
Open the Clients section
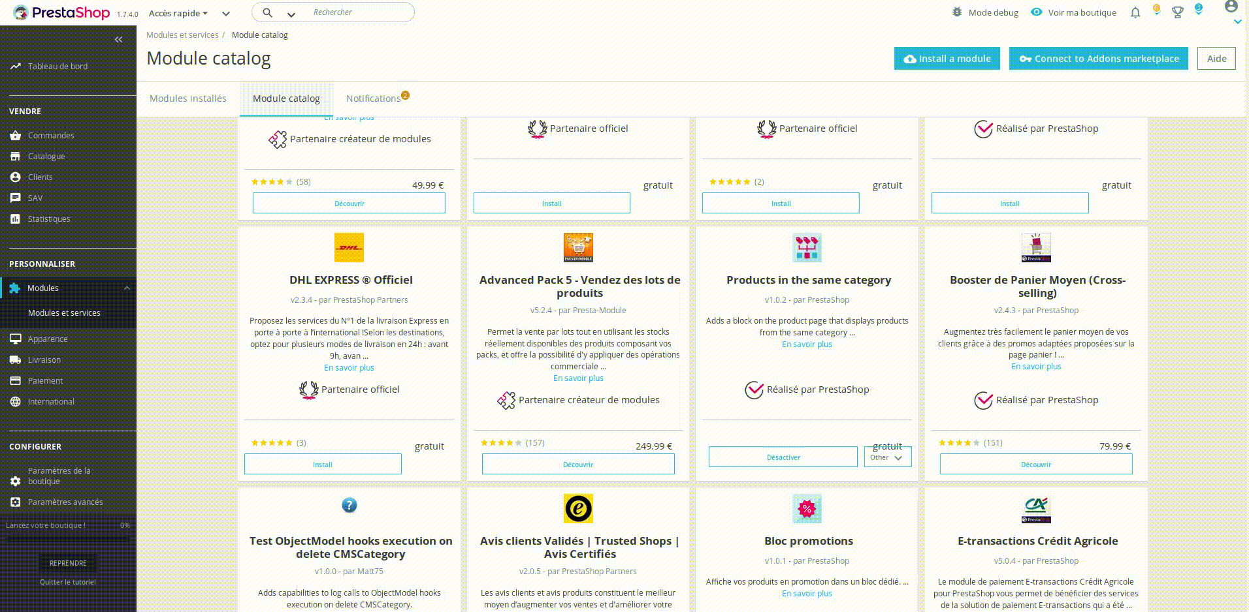click(41, 177)
